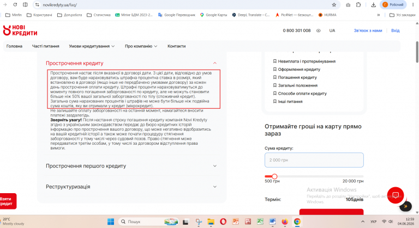Select the Способи оплати кредиту category
Viewport: 419px width, 228px height.
(x=300, y=94)
